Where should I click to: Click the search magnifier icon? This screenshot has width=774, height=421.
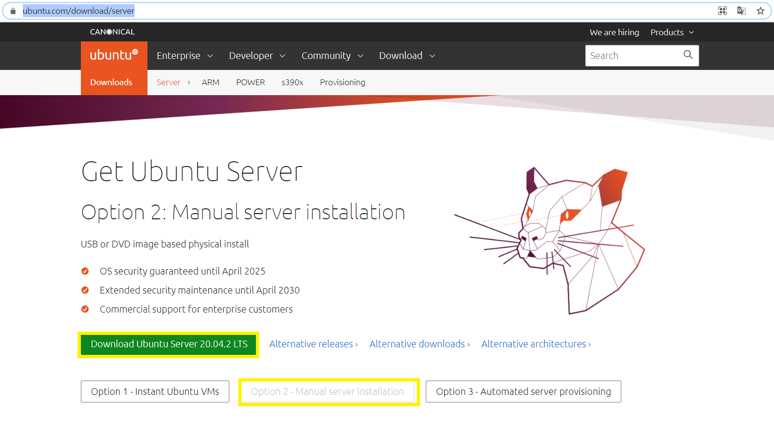[x=688, y=55]
